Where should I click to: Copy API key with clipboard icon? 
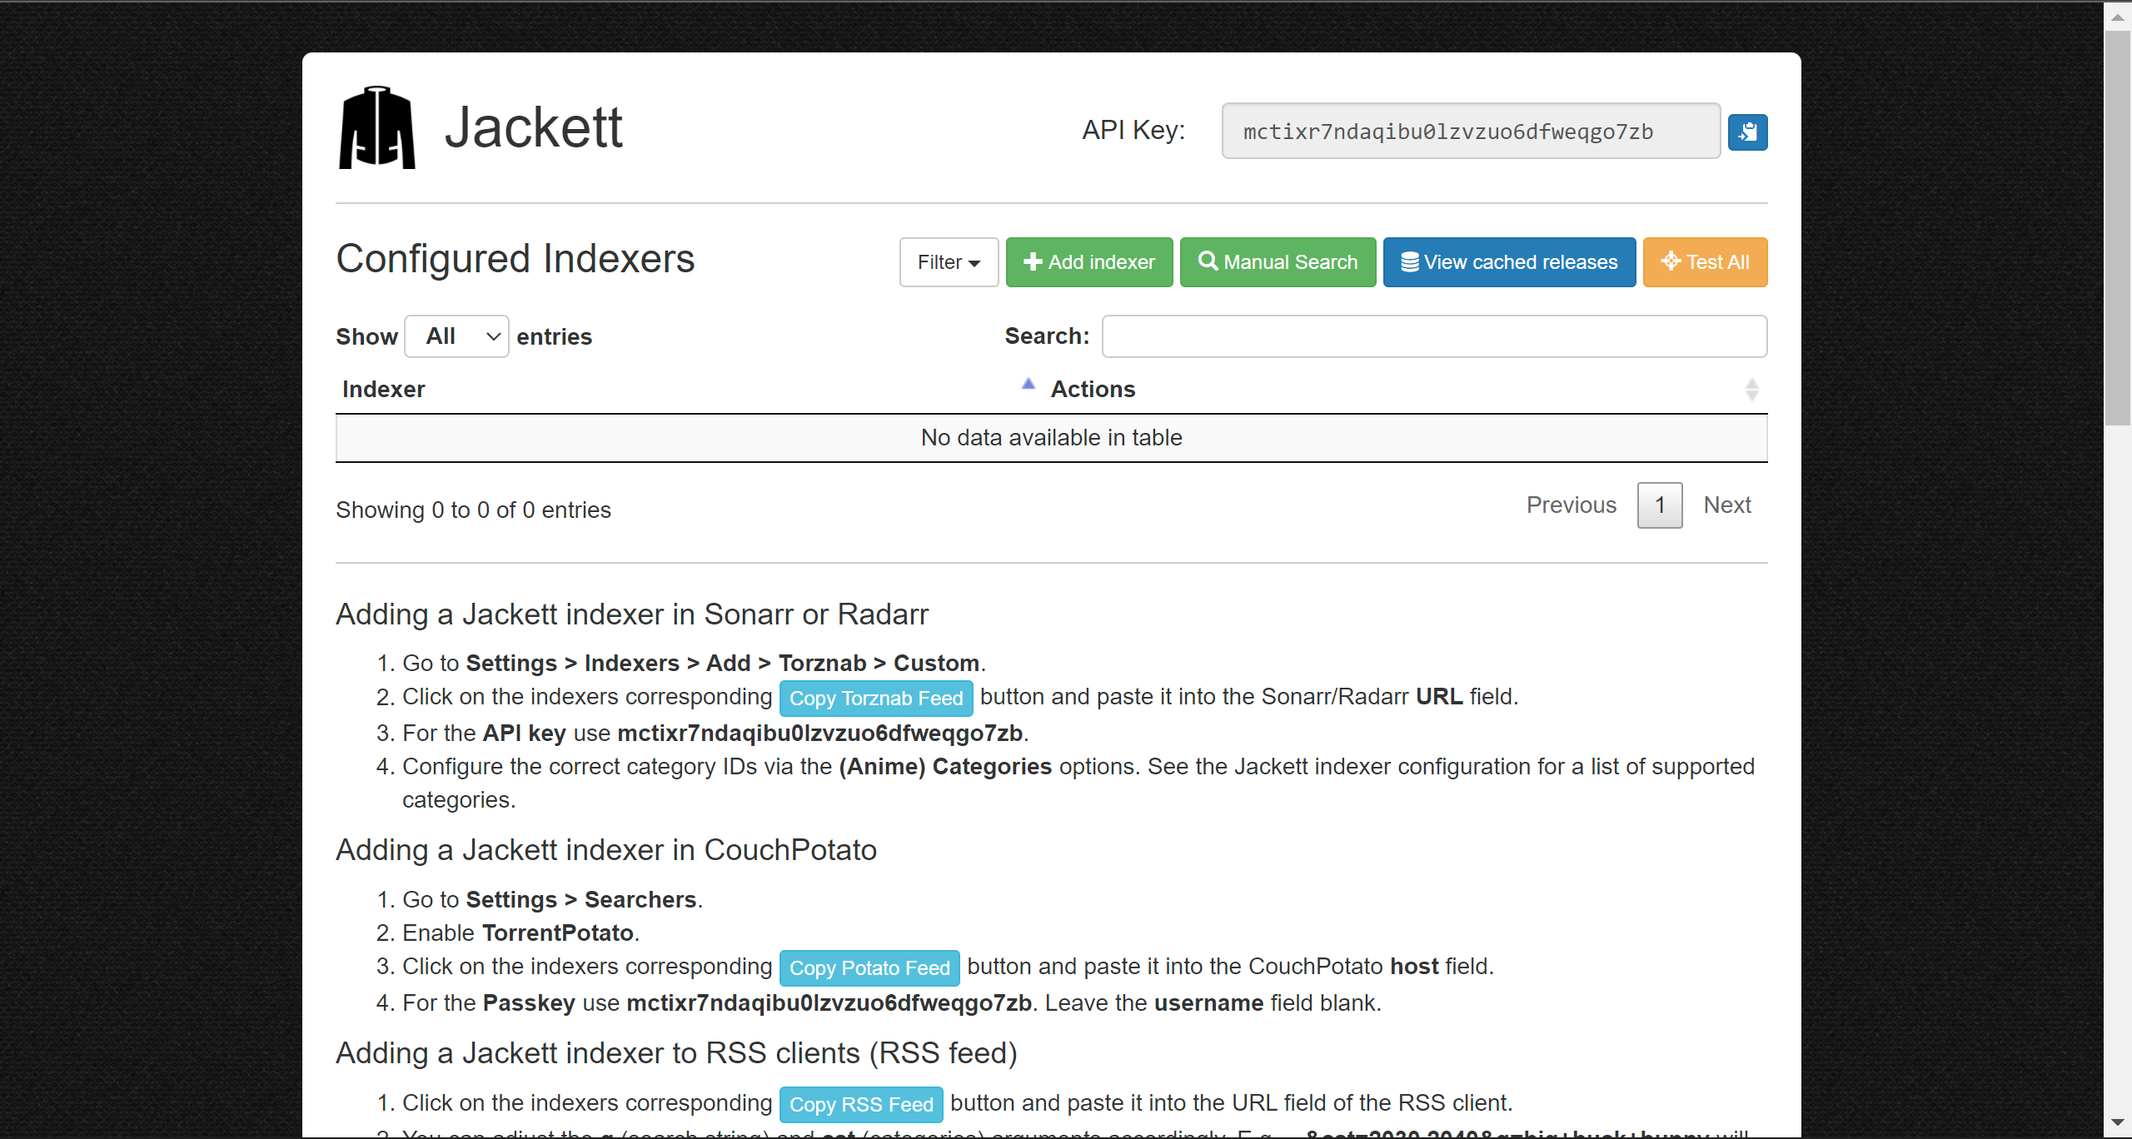pyautogui.click(x=1747, y=132)
